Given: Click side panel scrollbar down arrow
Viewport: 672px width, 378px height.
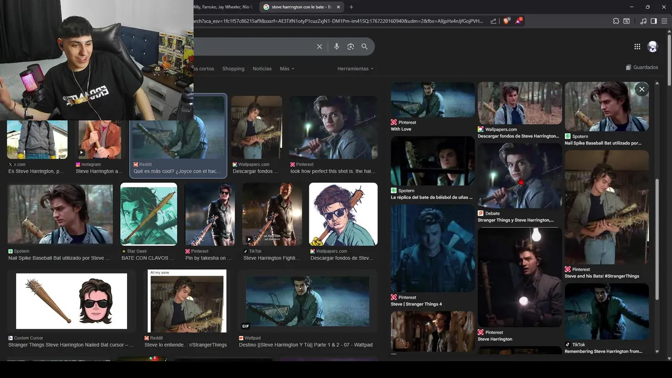Looking at the screenshot, I should (x=657, y=351).
